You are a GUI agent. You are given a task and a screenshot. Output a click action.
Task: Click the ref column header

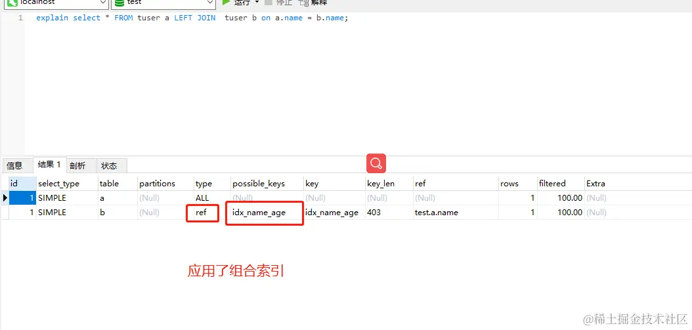(456, 184)
